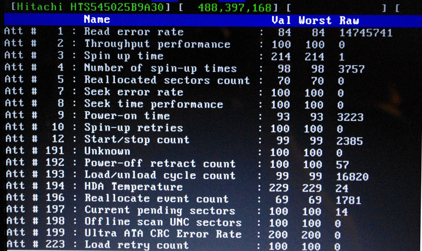The image size is (422, 251).
Task: Click attribute number 12
Action: (58, 139)
